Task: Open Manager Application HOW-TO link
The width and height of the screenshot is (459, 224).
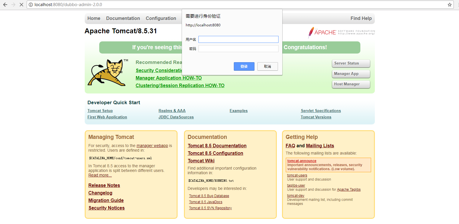Action: [x=169, y=78]
